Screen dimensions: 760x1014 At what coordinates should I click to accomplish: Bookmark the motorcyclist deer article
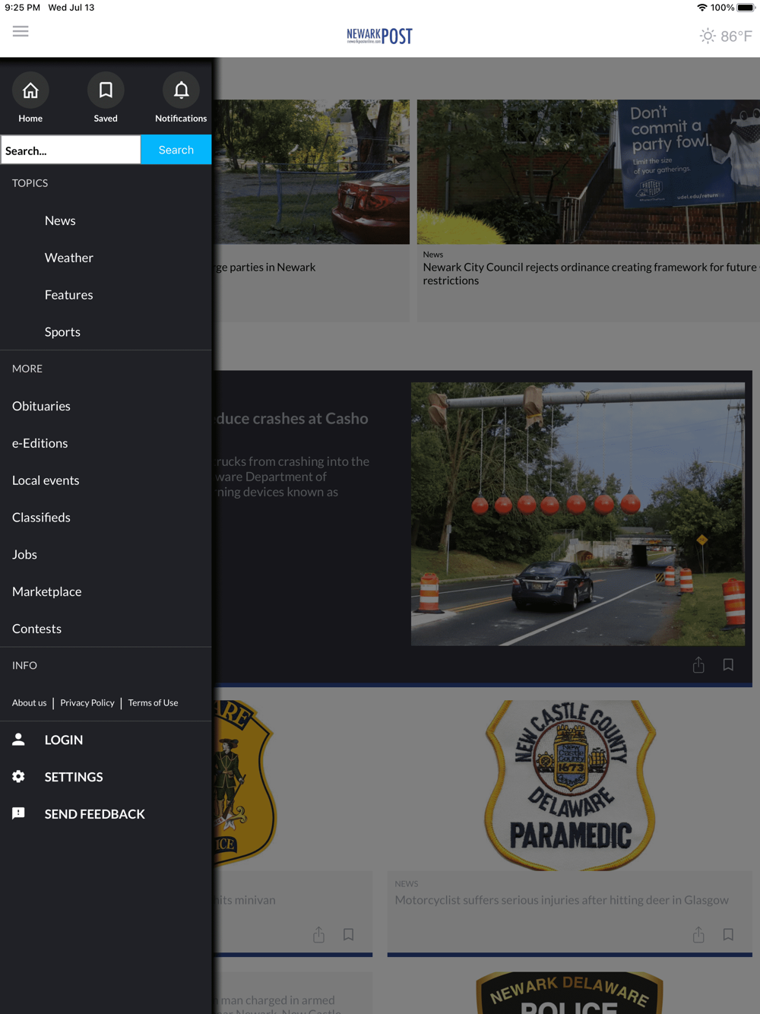[x=728, y=935]
